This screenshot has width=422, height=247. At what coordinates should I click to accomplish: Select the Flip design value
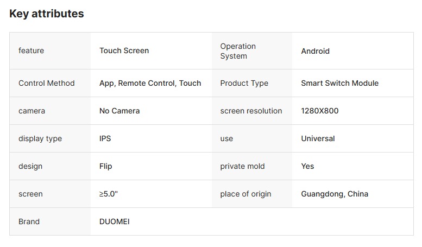(x=105, y=166)
